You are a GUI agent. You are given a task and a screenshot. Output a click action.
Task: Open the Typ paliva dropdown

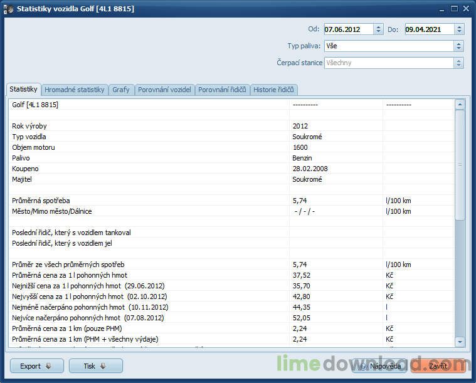(459, 46)
